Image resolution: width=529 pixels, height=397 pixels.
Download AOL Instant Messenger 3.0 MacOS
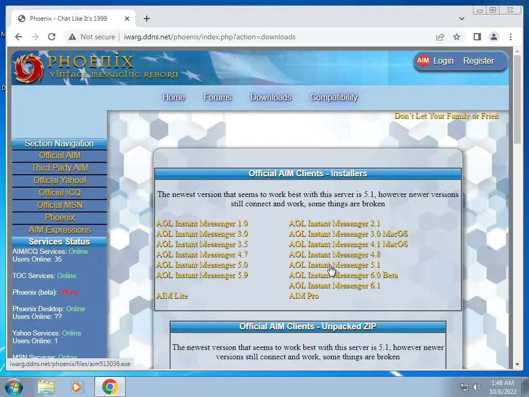349,234
